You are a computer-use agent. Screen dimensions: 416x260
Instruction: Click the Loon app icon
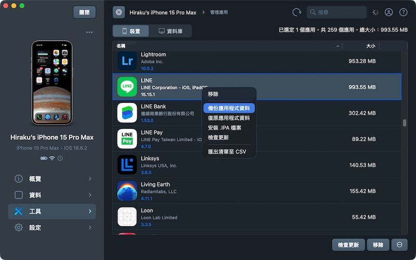tap(127, 217)
